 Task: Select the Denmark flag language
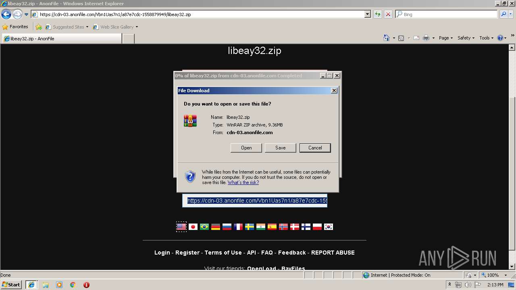[295, 227]
